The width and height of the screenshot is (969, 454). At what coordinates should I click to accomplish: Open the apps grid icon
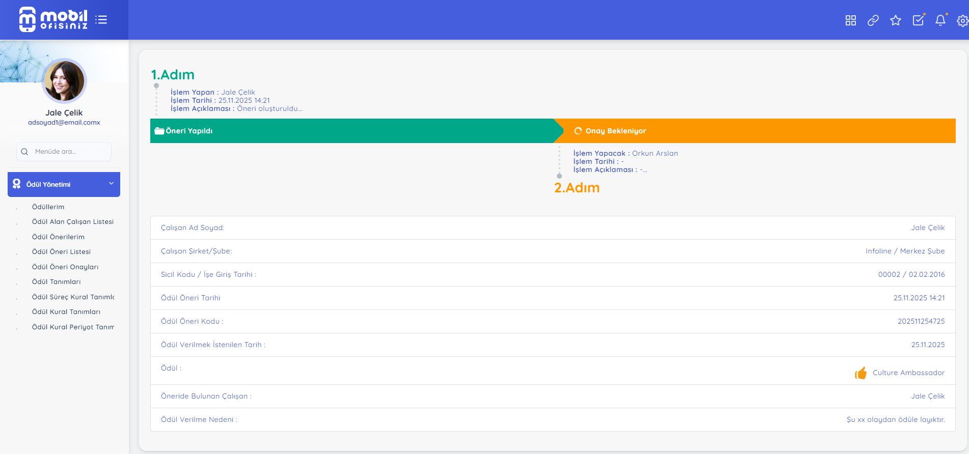click(x=850, y=20)
